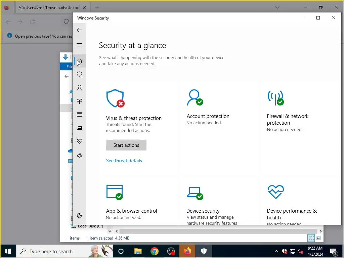Click Windows Start button
Image resolution: width=344 pixels, height=258 pixels.
click(x=8, y=251)
